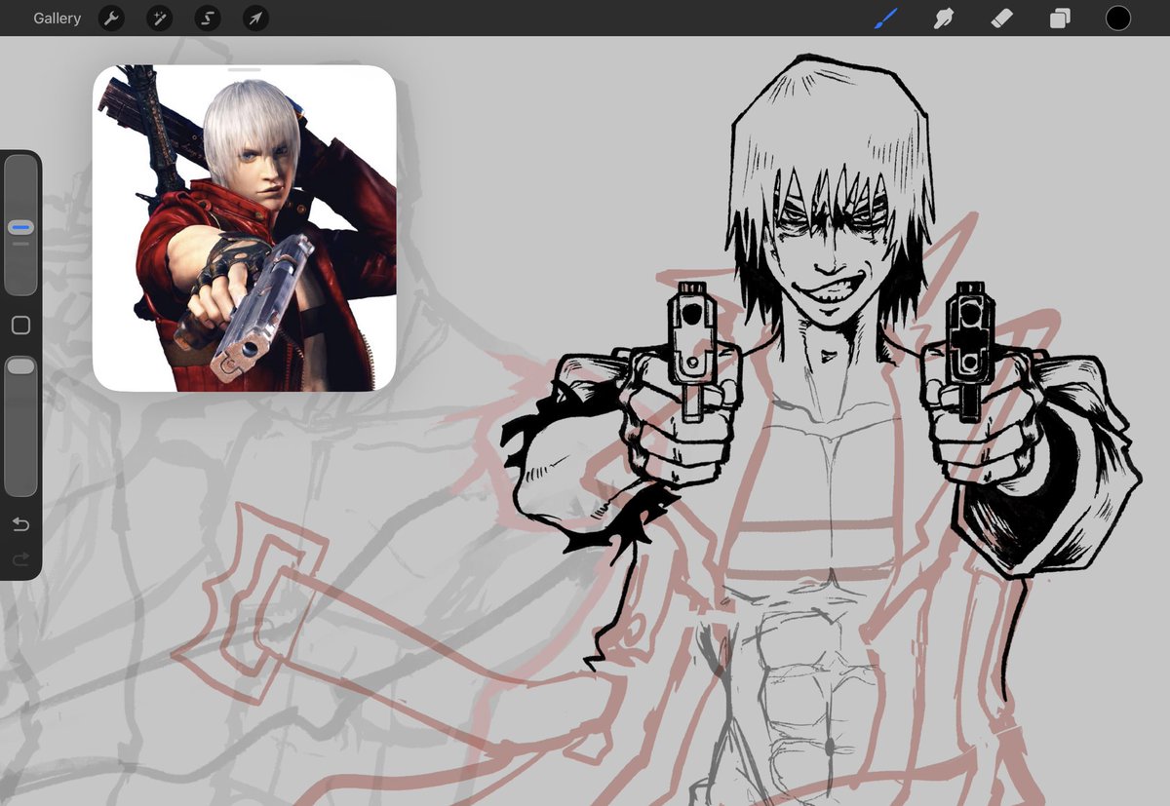Select the Brush tool
Viewport: 1170px width, 806px height.
tap(886, 18)
